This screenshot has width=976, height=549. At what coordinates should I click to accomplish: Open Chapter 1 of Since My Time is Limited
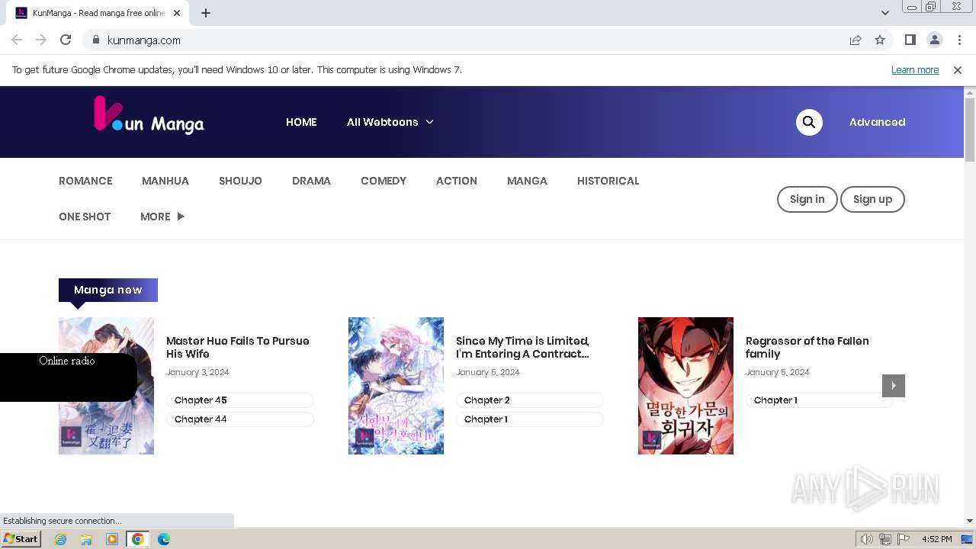[x=530, y=419]
